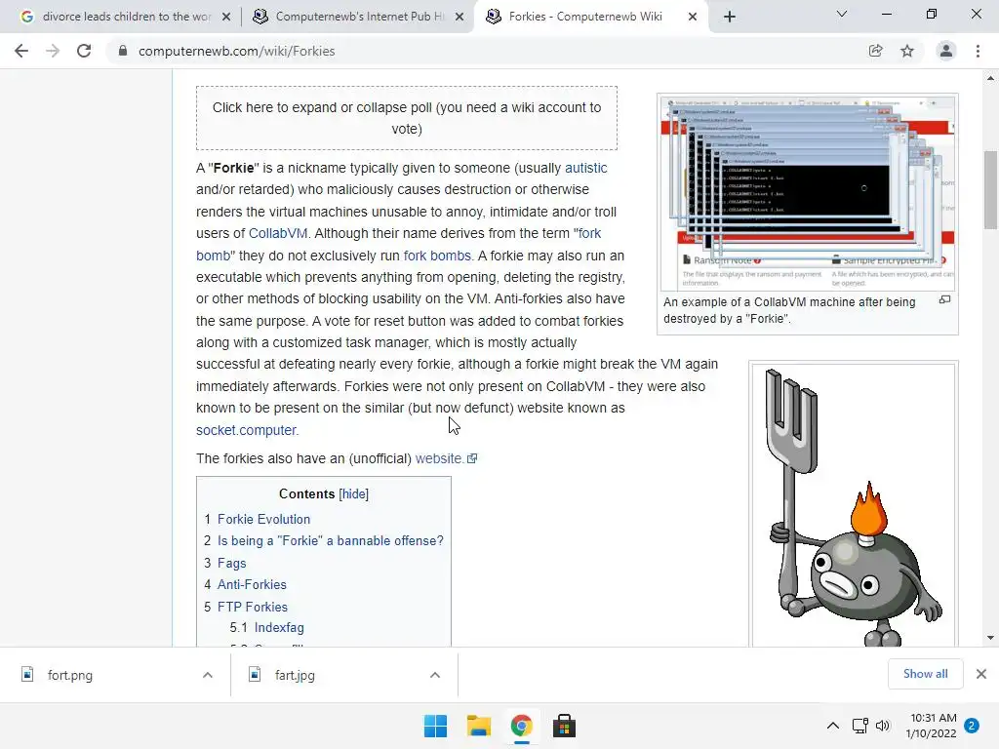Enlarge the thumbnail using the caption icon
The image size is (999, 749).
coord(944,299)
